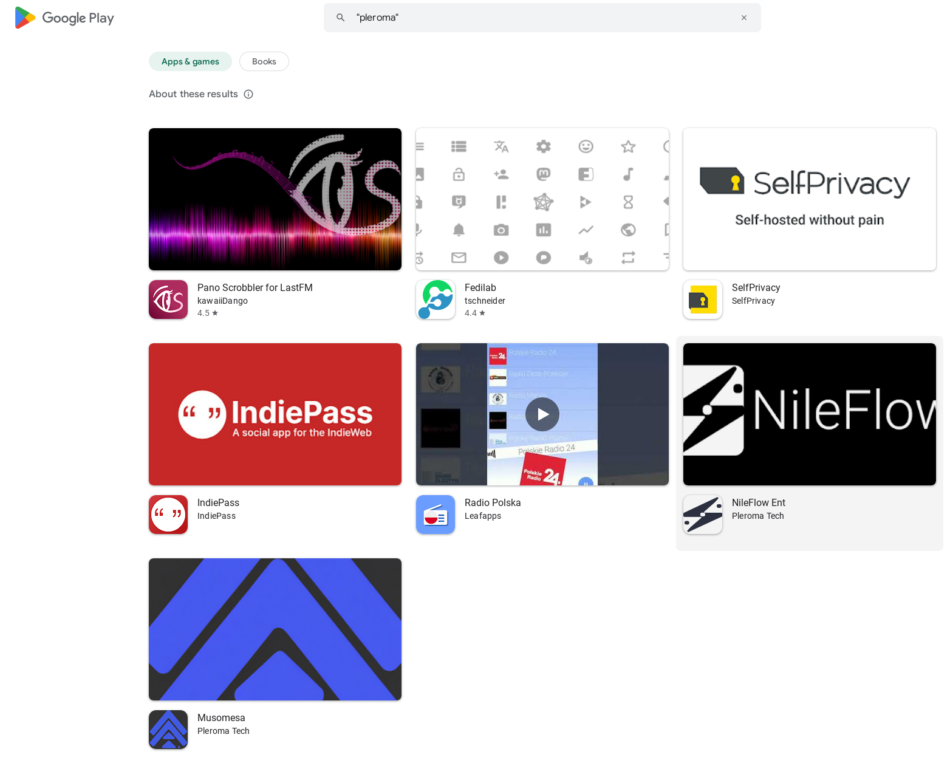Click the hourglass icon in Fedilab banner
Viewport: 950px width, 760px height.
point(628,202)
